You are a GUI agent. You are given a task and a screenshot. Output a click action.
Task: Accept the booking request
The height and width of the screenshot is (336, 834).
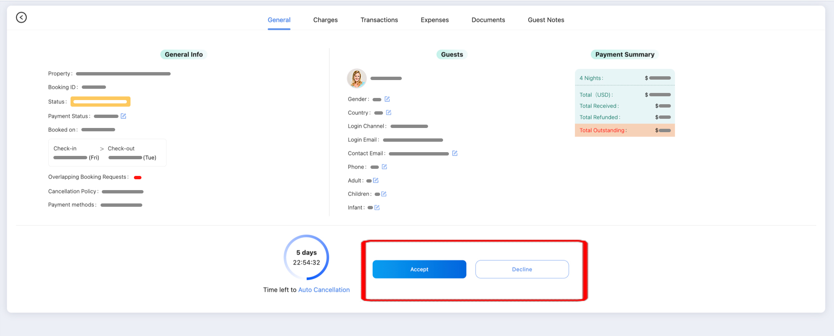[x=419, y=269]
